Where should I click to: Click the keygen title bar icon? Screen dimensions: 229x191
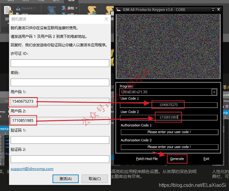[118, 9]
